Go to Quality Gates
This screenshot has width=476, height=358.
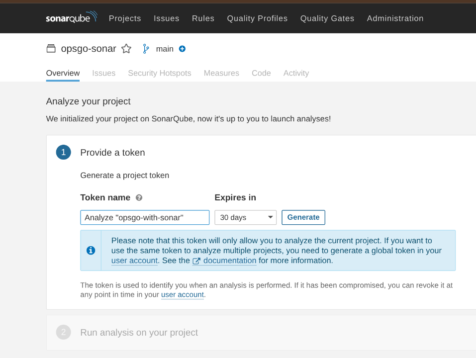click(327, 18)
